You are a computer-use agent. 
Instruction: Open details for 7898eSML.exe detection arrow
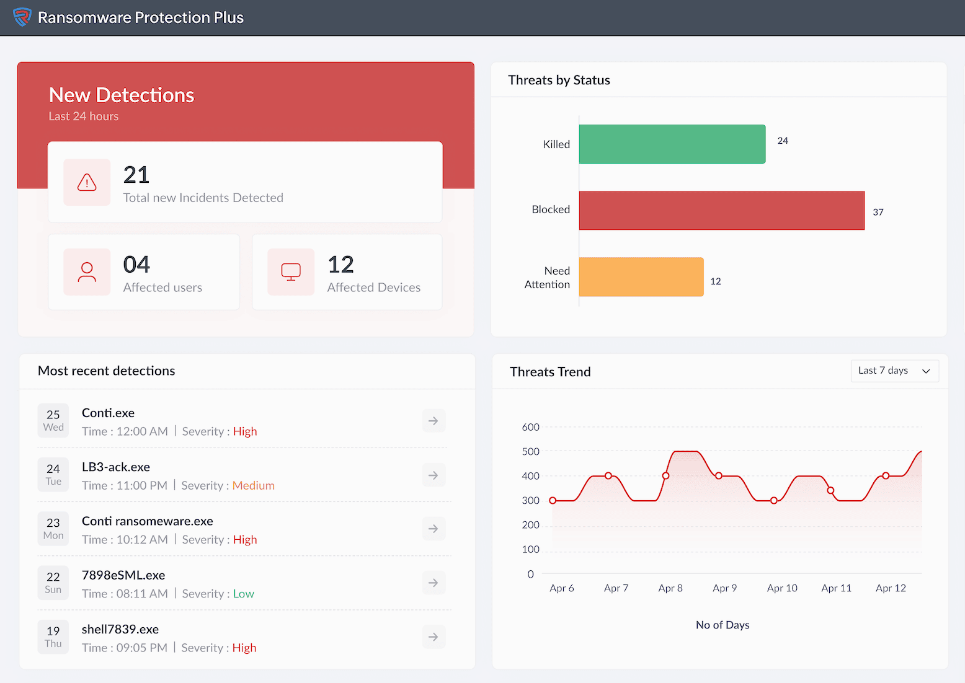pyautogui.click(x=434, y=583)
